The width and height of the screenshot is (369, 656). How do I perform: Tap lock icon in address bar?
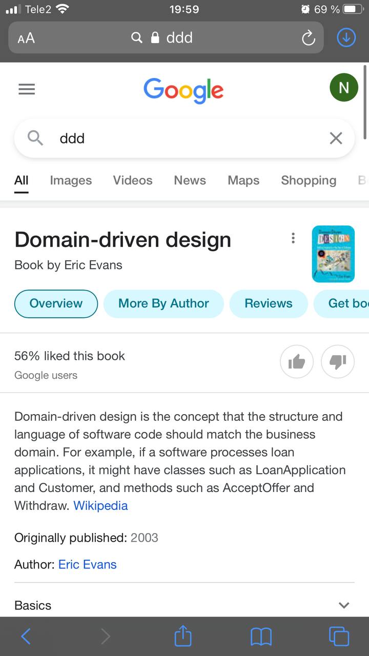pyautogui.click(x=155, y=38)
